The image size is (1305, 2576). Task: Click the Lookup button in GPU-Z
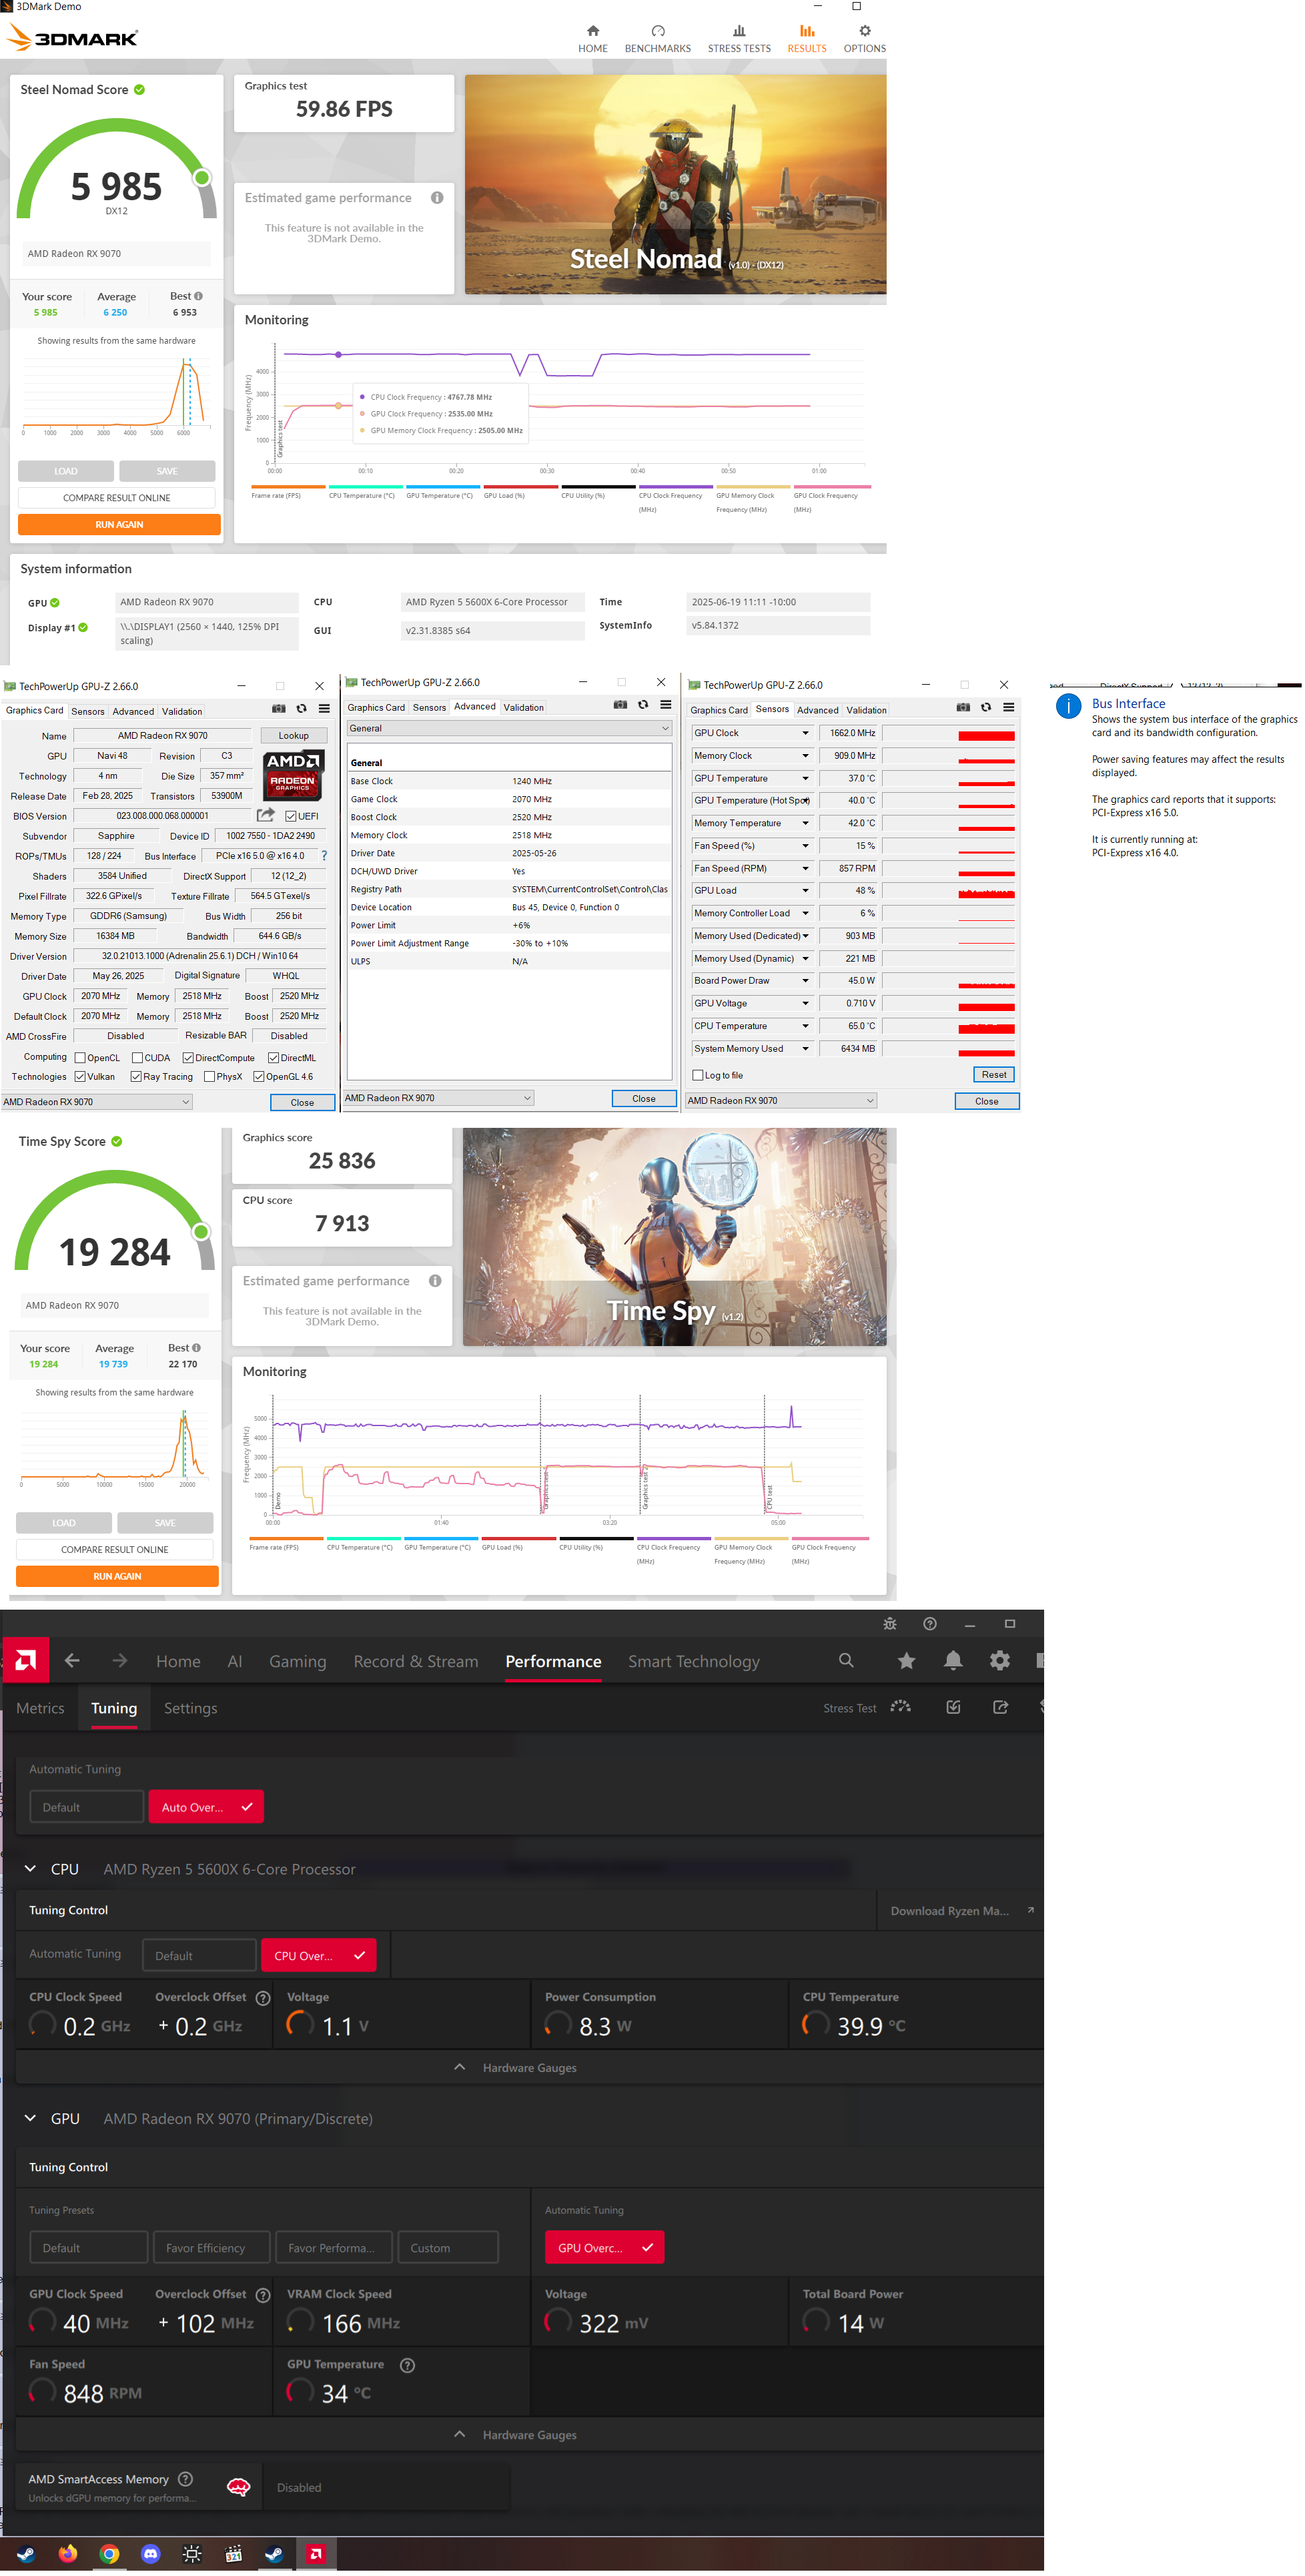(293, 736)
